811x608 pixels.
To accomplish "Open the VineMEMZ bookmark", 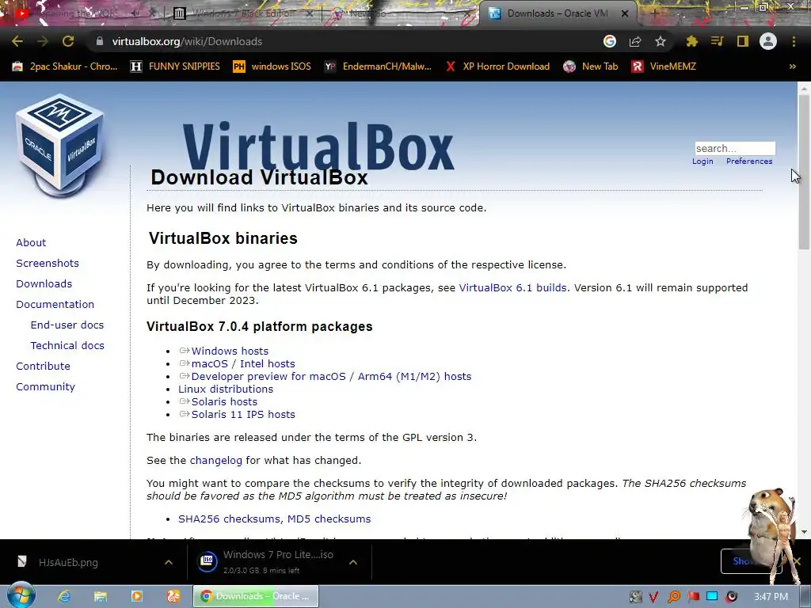I will 664,66.
